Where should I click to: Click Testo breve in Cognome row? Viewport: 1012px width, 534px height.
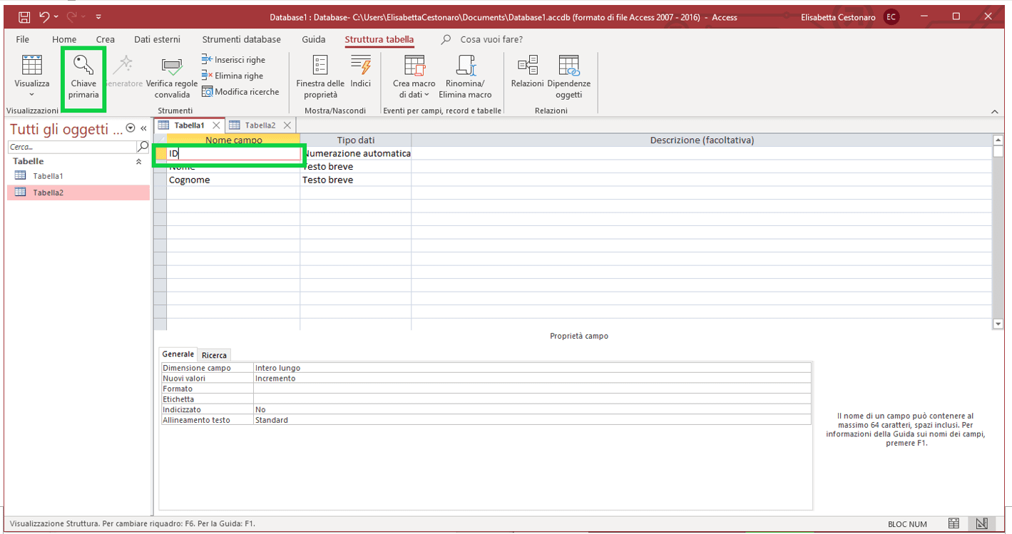(x=356, y=180)
